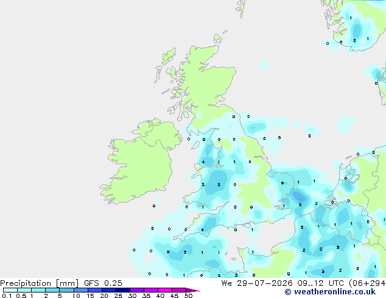
Task: Click the 'Precipitation [mm]' title text
Action: pyautogui.click(x=39, y=283)
